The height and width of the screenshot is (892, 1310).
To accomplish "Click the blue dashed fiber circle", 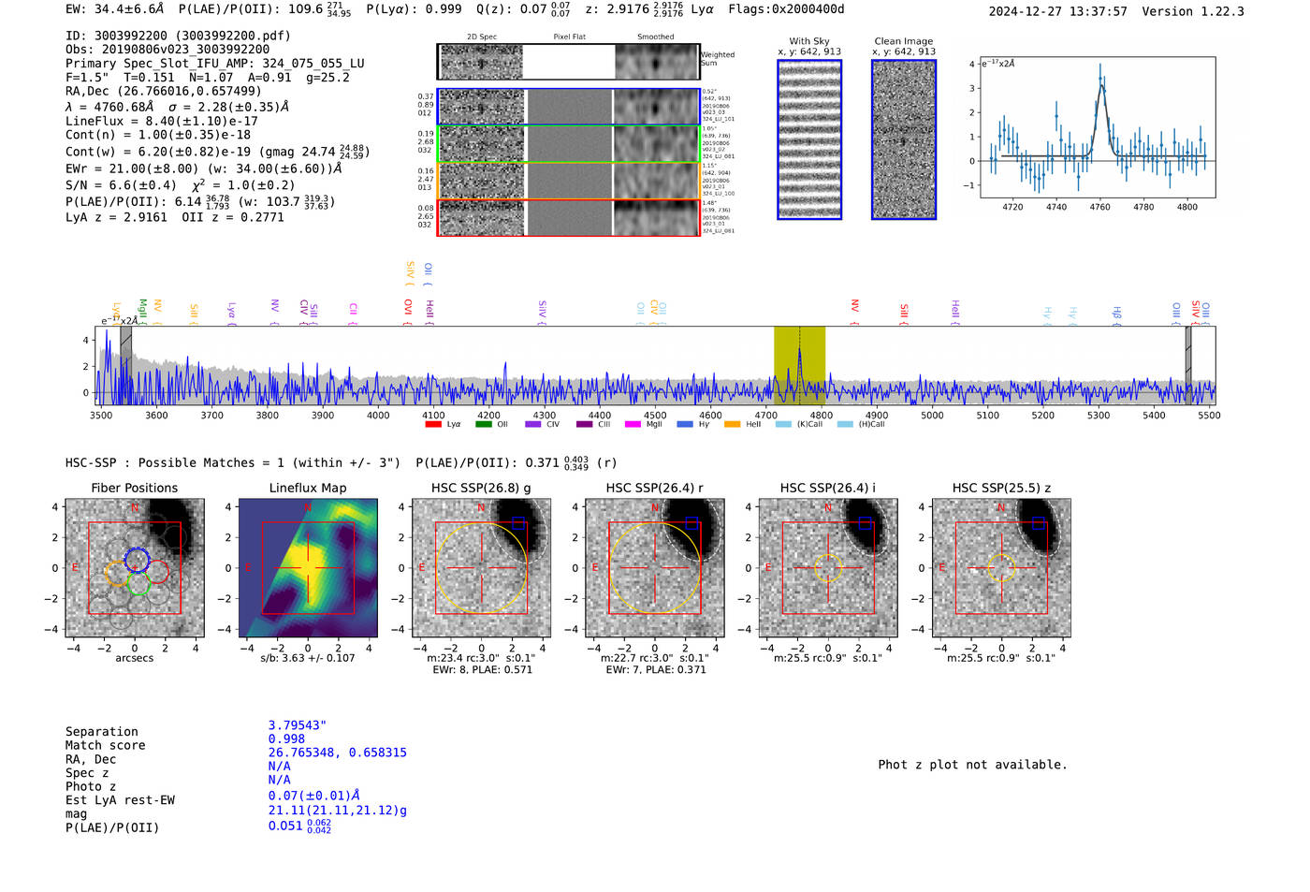I will click(x=137, y=560).
